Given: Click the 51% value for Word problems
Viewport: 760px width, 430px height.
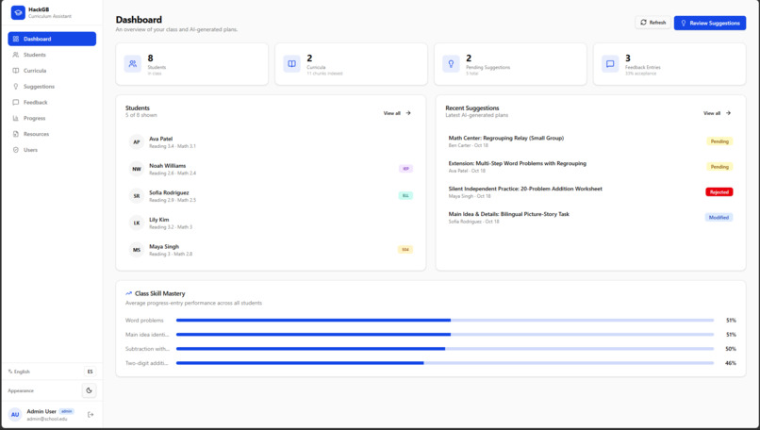Looking at the screenshot, I should tap(731, 321).
